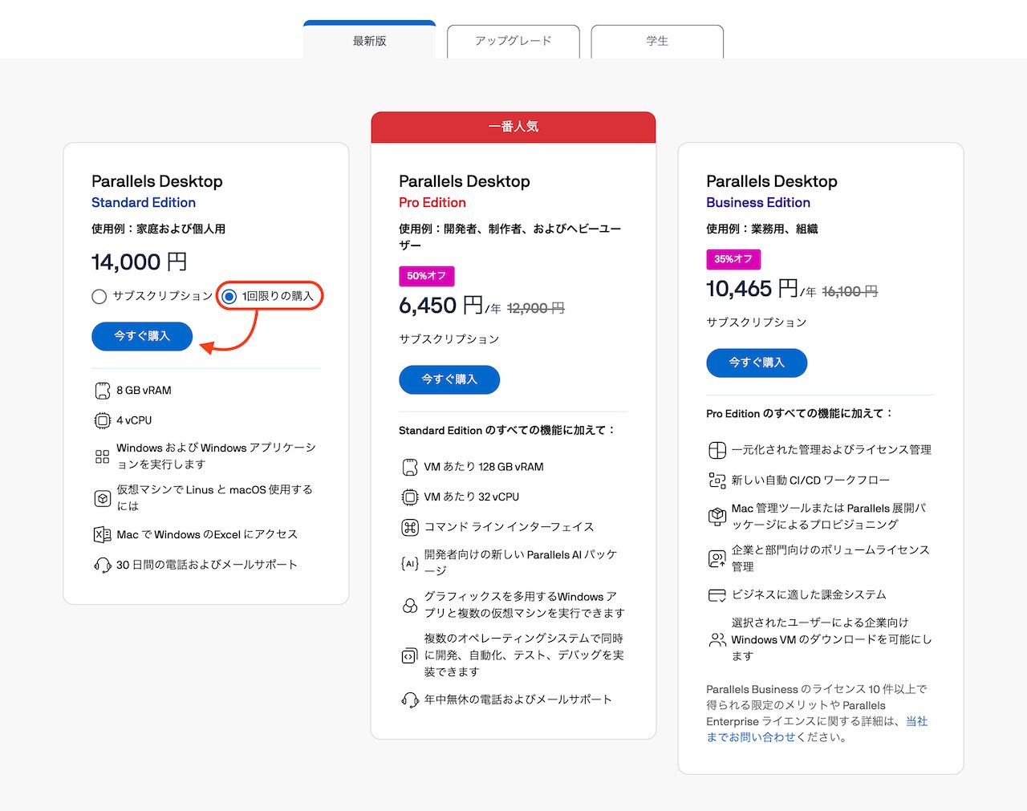Switch to the 最新版 tab

(x=369, y=41)
